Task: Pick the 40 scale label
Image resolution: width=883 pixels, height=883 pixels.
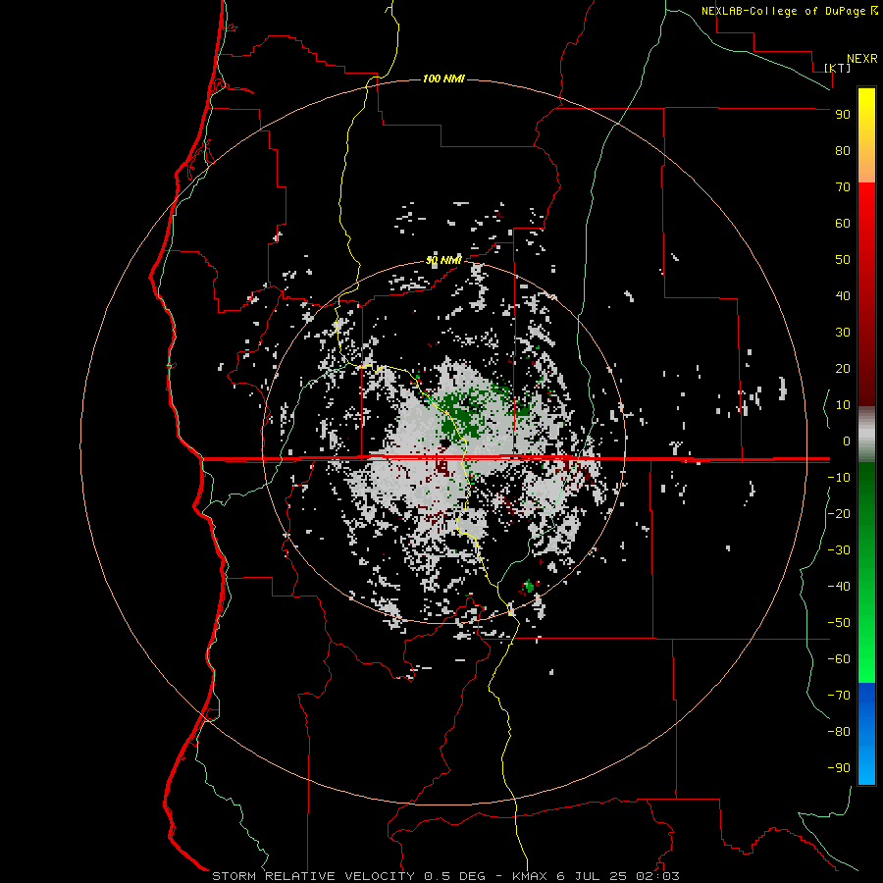Action: (843, 296)
